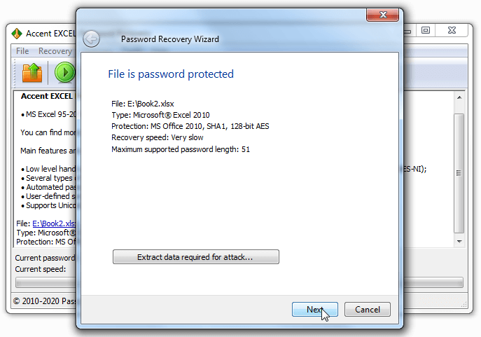Click the window resize grip corner

point(463,305)
